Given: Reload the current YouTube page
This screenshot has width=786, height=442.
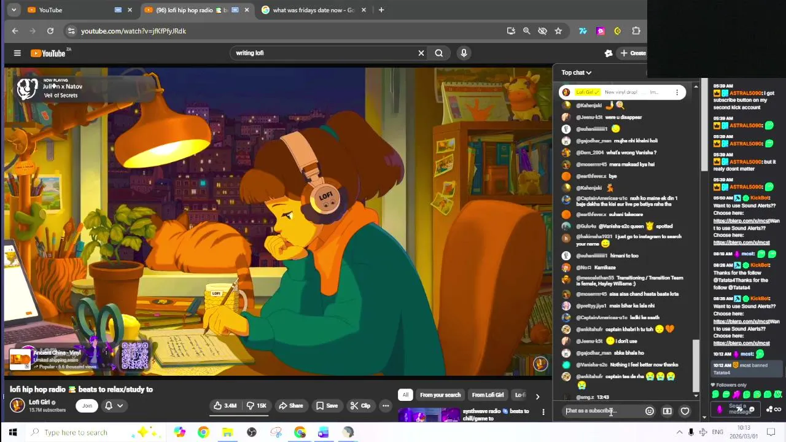Looking at the screenshot, I should click(50, 31).
